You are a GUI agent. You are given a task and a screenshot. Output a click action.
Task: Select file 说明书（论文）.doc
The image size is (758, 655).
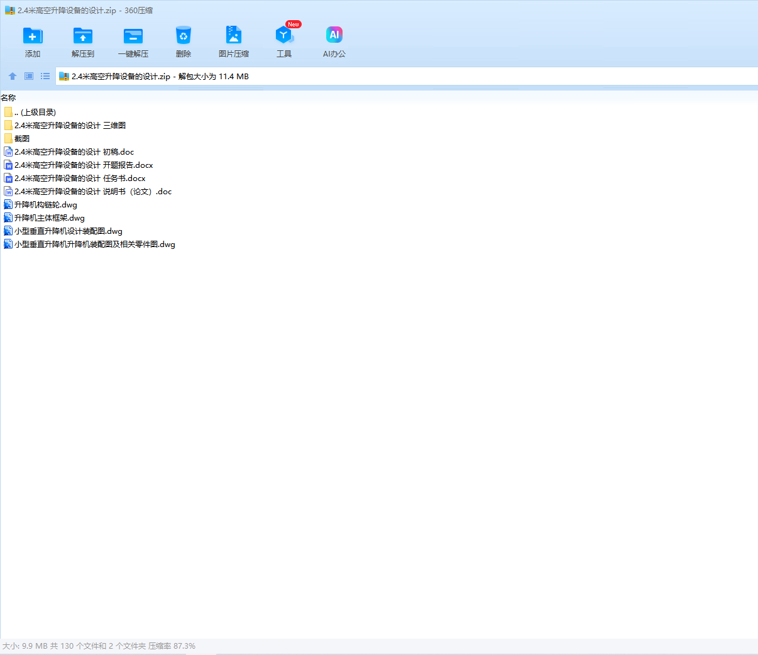[x=93, y=191]
